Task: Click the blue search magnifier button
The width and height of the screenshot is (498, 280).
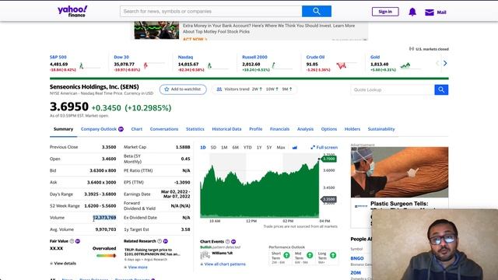Action: coord(317,11)
